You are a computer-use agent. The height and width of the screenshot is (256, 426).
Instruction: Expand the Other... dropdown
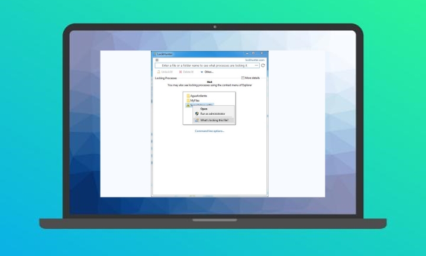pos(207,72)
